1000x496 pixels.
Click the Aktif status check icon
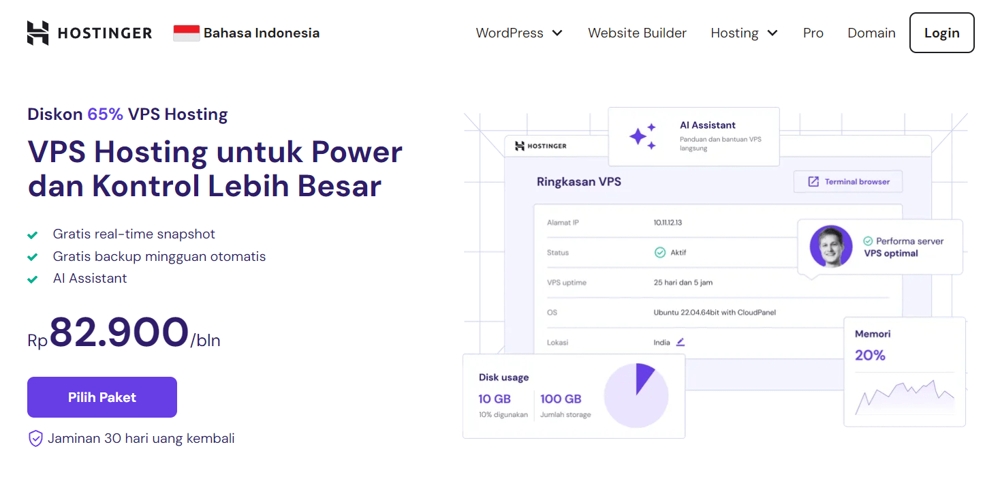pos(659,252)
